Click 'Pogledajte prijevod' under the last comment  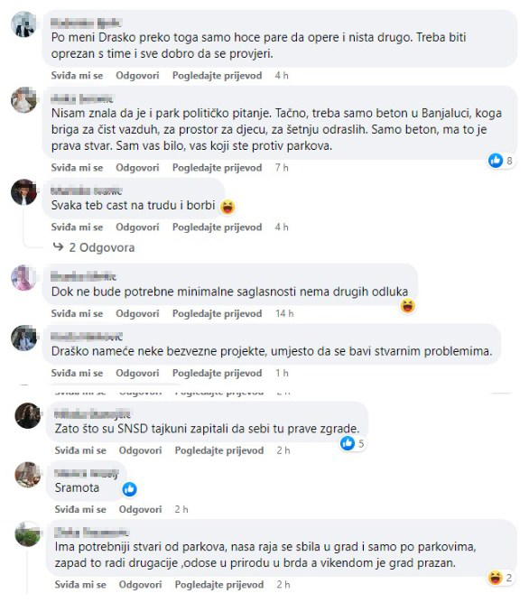point(219,585)
